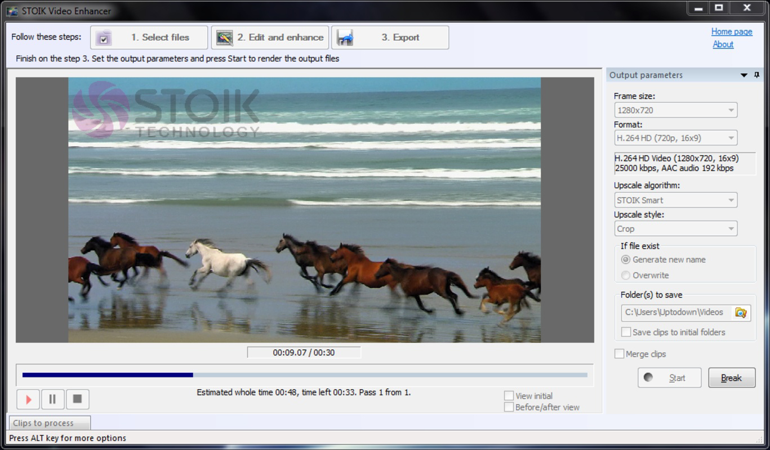Click the H.264 HD Video format description
770x450 pixels.
pyautogui.click(x=684, y=163)
